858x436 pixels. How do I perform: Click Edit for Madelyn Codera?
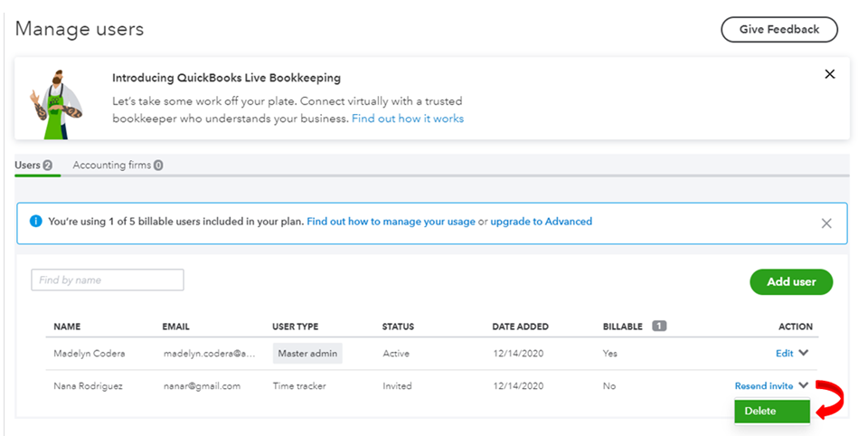[784, 354]
